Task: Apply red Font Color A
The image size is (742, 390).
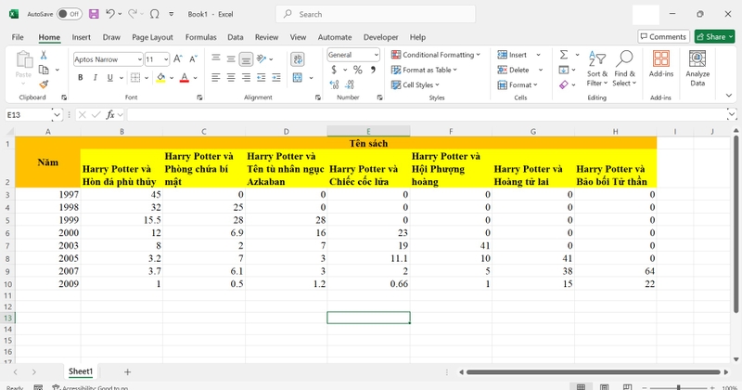Action: point(185,78)
